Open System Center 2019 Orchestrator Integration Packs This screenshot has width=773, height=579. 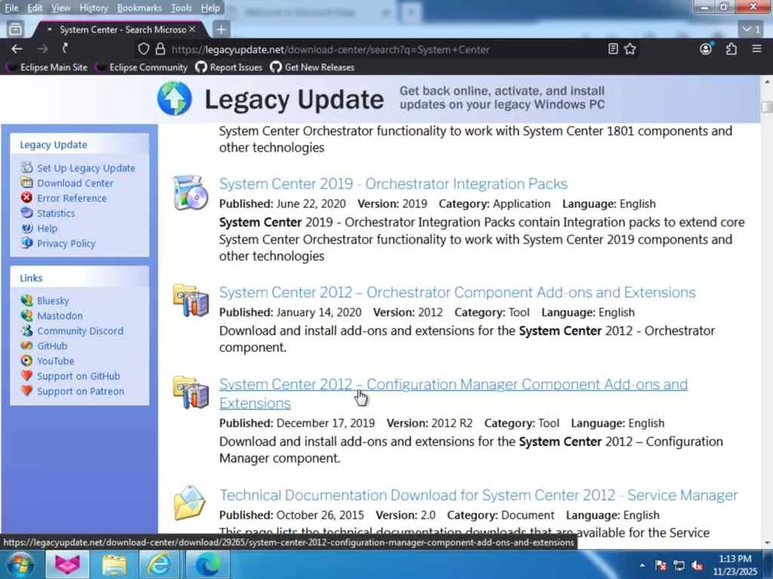tap(393, 184)
